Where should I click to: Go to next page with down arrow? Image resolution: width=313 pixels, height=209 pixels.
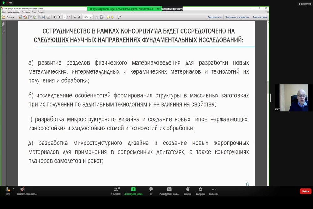(59, 17)
